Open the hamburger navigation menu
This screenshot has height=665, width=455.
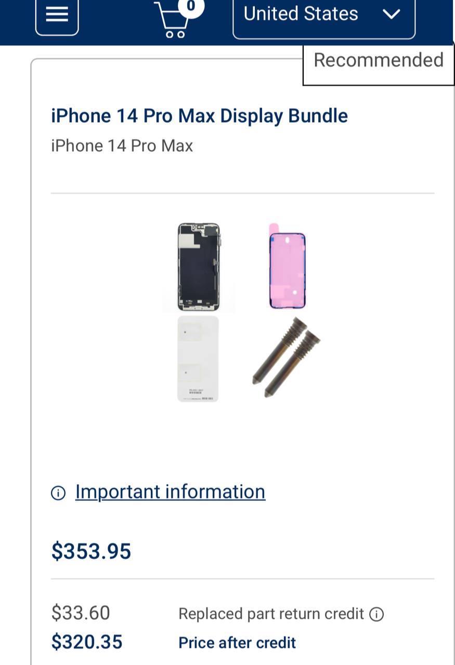click(57, 15)
